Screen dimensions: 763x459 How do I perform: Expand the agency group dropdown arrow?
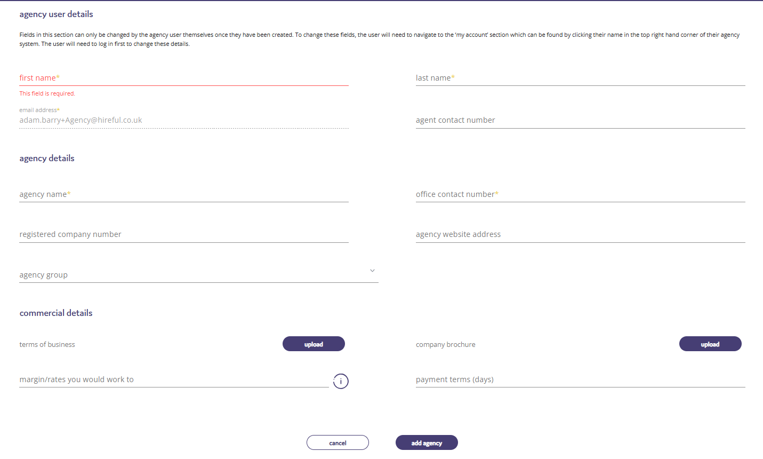pyautogui.click(x=372, y=271)
